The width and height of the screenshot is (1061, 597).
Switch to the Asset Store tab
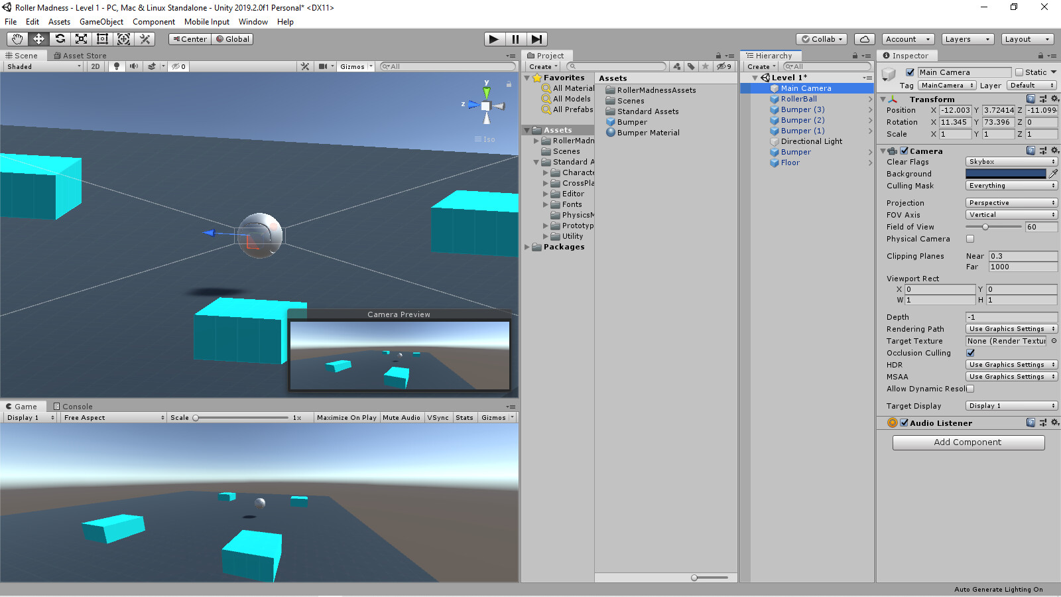click(80, 56)
